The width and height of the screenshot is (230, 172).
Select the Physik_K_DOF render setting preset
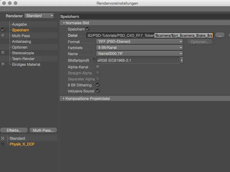[x=22, y=144]
